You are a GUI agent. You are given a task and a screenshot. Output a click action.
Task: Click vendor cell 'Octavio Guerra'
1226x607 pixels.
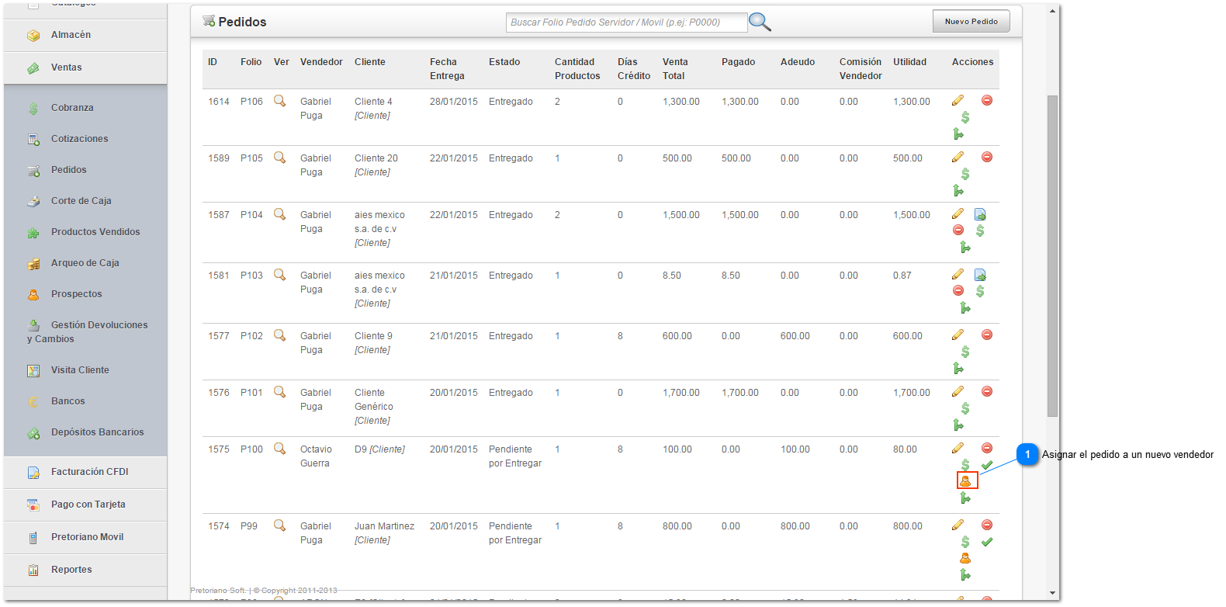[x=316, y=456]
